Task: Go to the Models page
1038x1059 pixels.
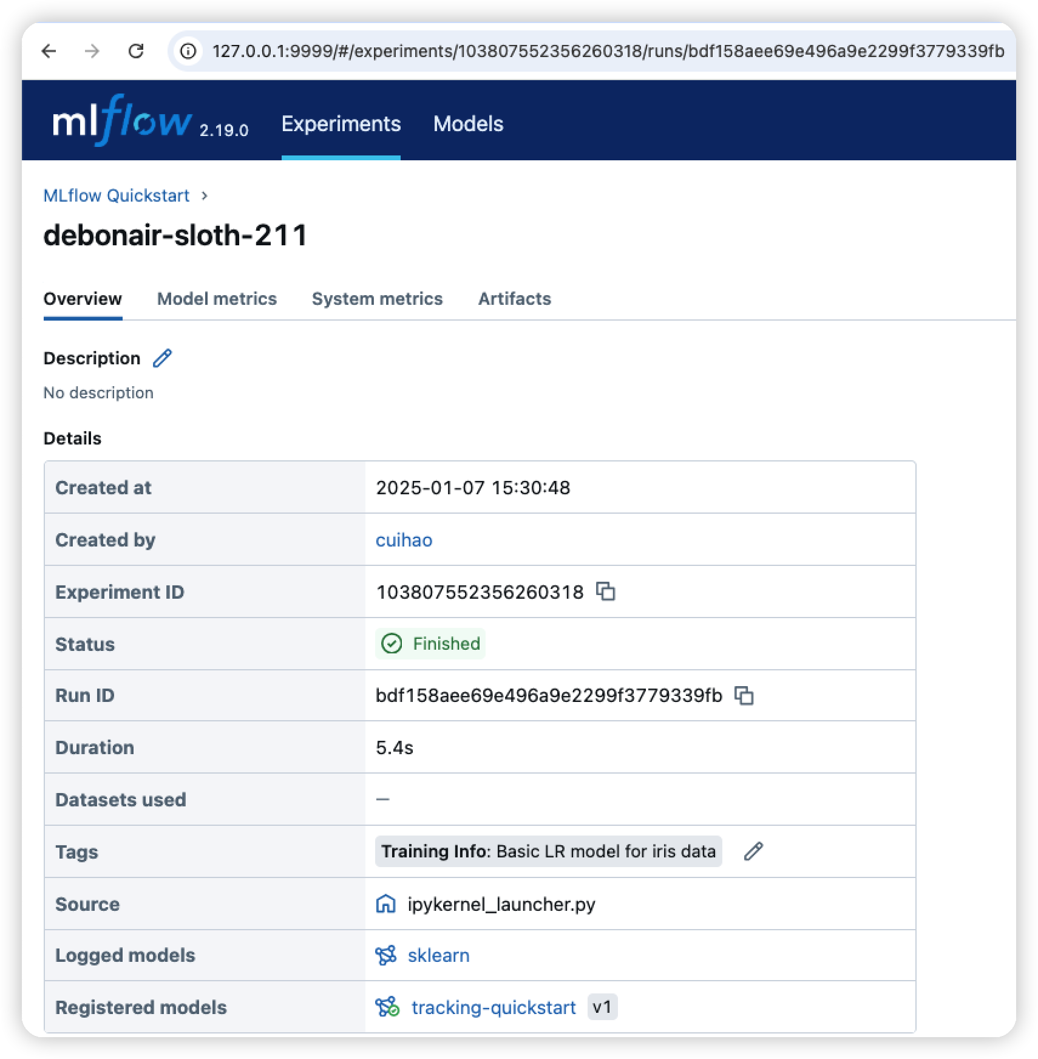Action: pos(468,124)
